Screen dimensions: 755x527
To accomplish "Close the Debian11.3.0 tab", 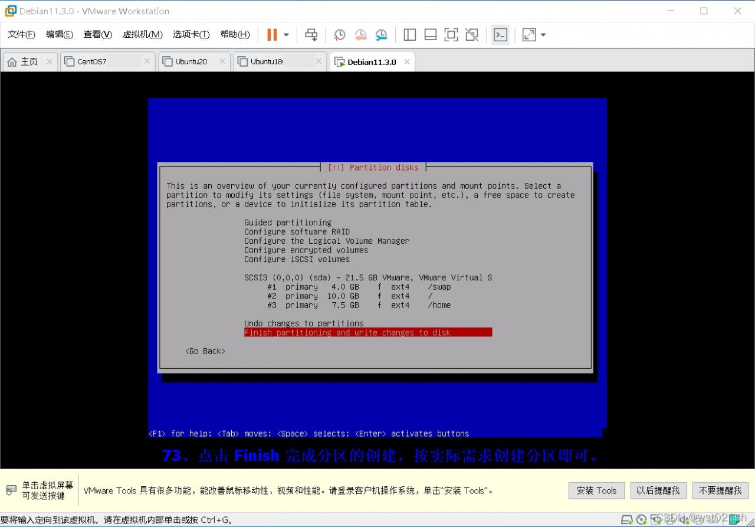I will pos(407,61).
